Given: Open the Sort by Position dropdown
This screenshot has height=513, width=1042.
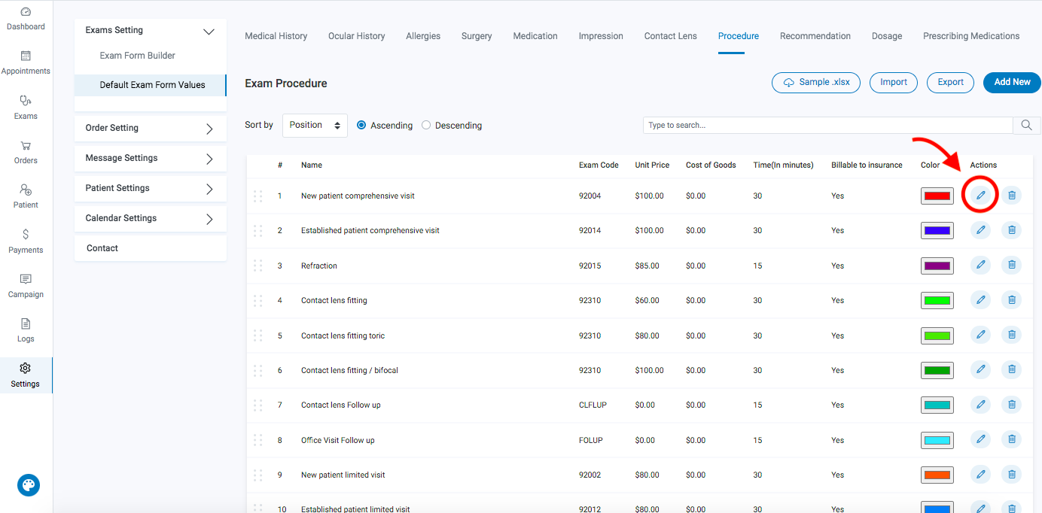Looking at the screenshot, I should coord(315,126).
